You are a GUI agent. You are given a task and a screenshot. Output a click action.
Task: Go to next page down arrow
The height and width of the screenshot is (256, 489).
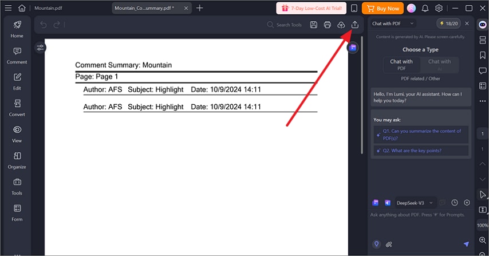(483, 179)
